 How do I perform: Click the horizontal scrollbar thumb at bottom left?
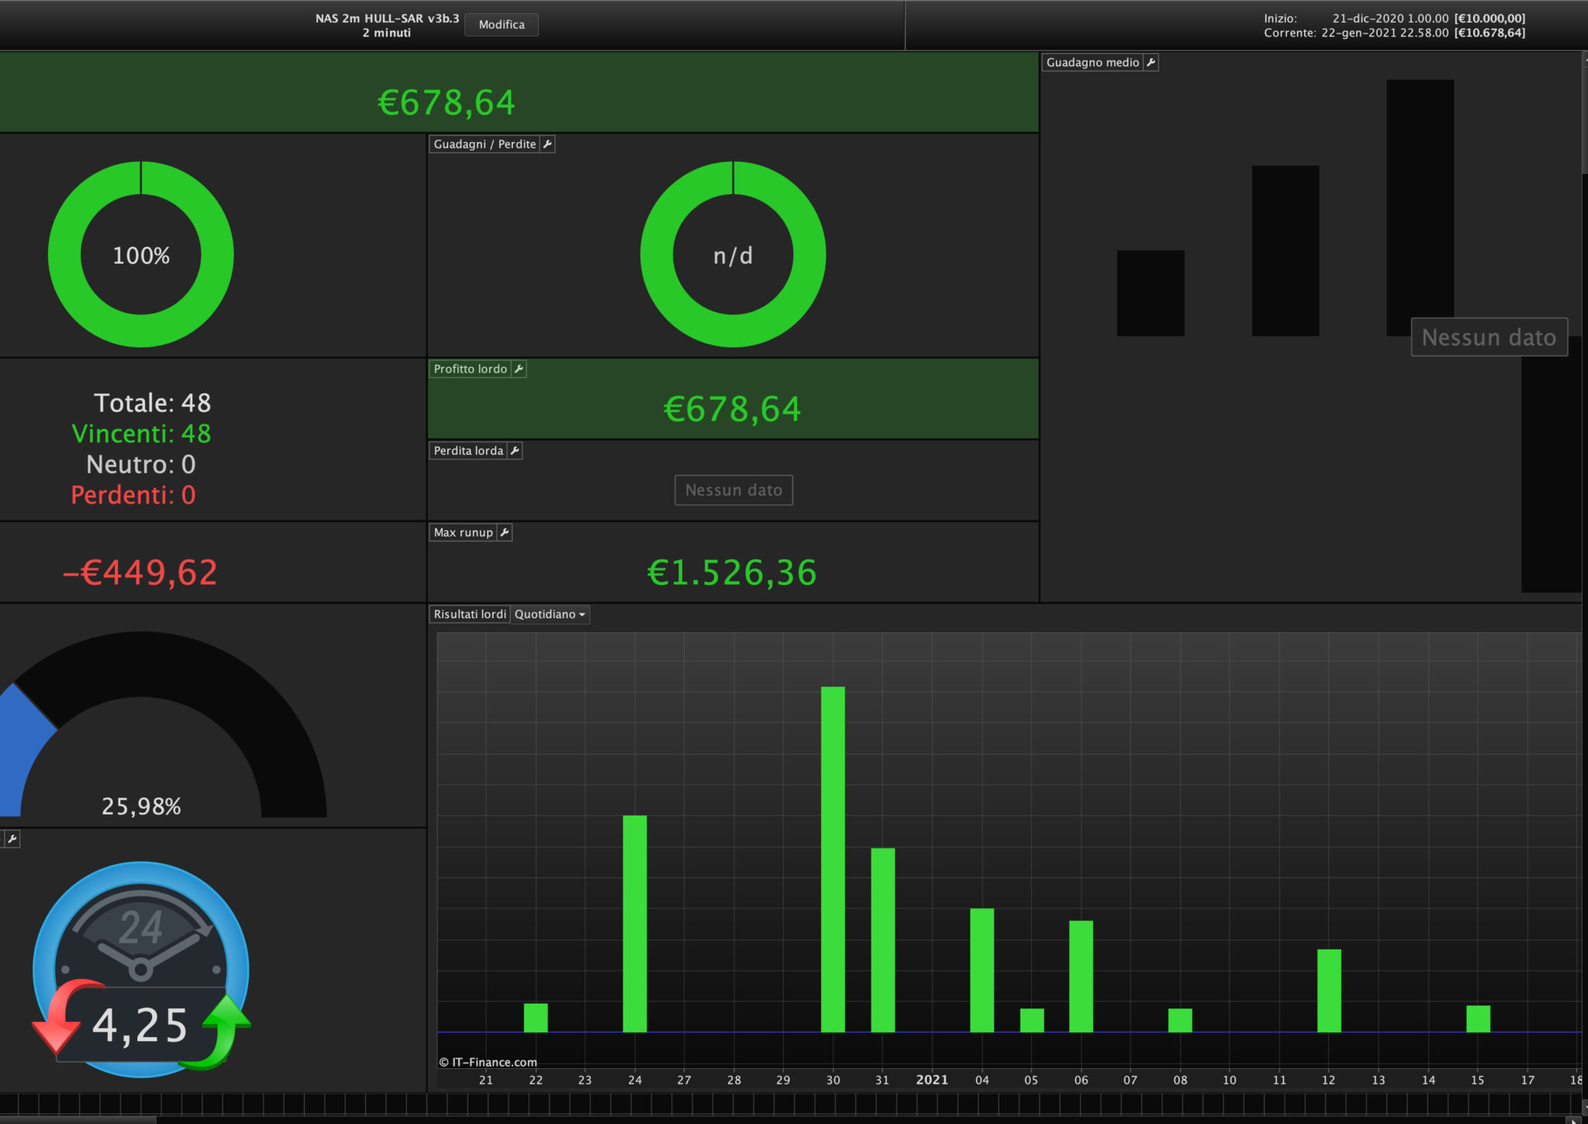click(78, 1120)
